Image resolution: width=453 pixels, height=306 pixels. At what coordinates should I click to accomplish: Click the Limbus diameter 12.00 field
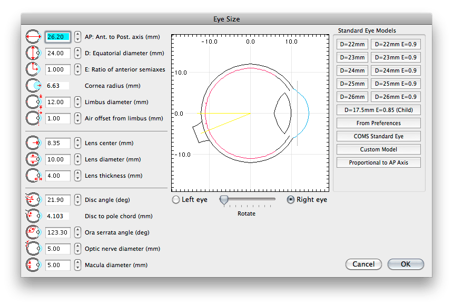58,102
